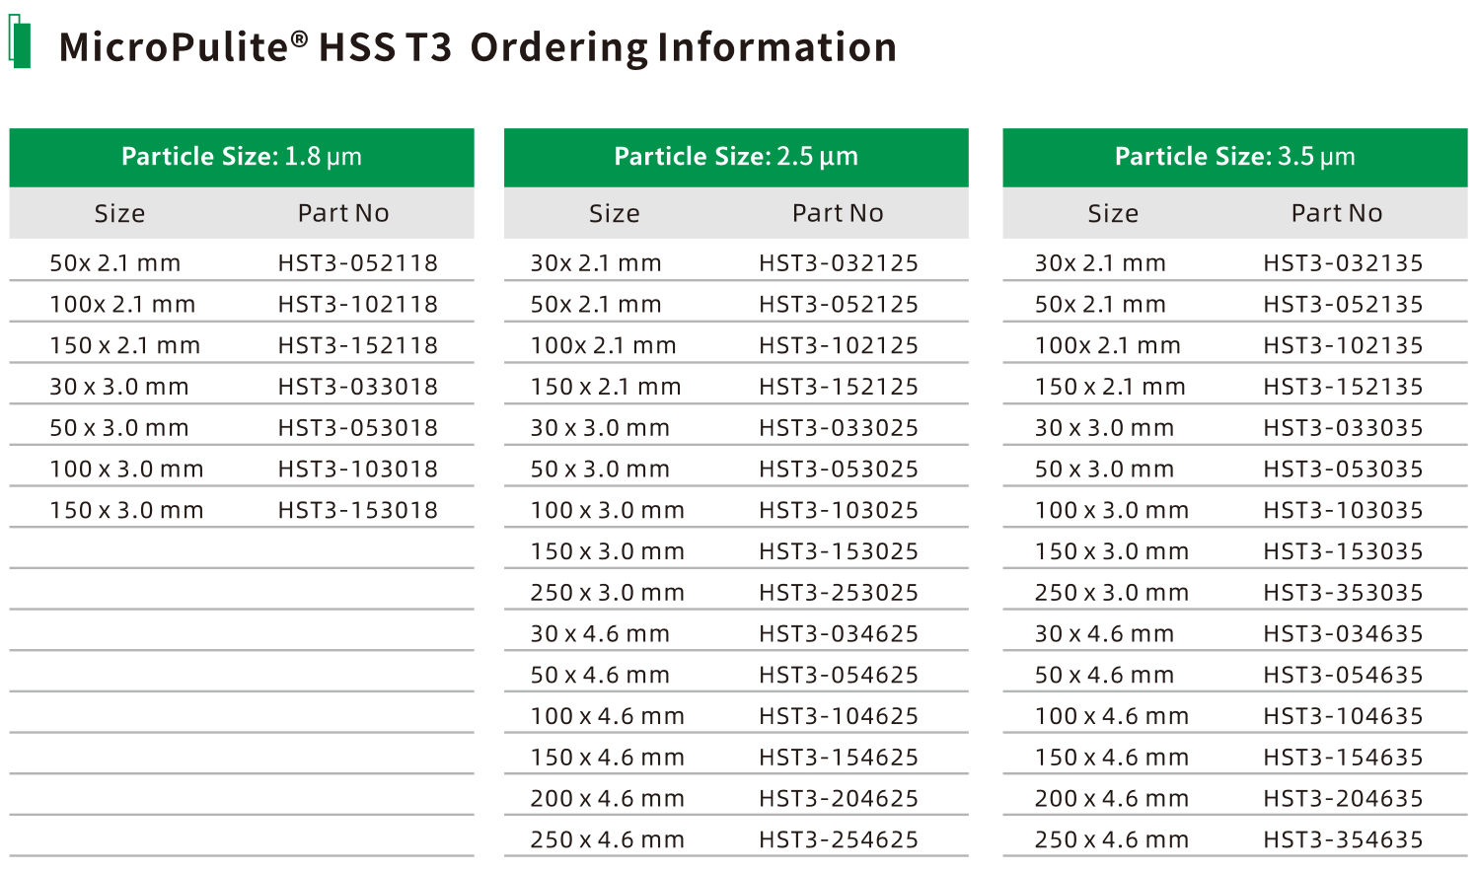Viewport: 1476px width, 870px height.
Task: Select size 250 x 3.0 mm beside HST3-253025
Action: (x=608, y=593)
